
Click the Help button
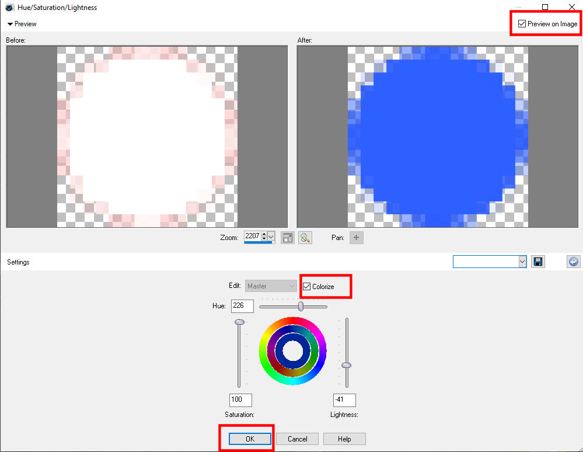click(344, 439)
